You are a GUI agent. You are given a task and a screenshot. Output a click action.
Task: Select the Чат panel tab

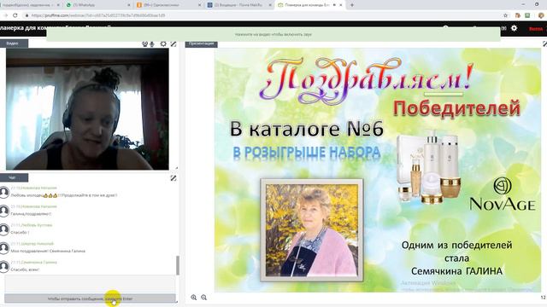[14, 177]
